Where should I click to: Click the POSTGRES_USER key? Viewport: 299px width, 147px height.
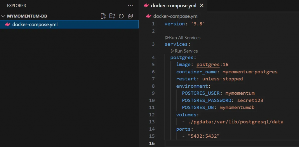[x=201, y=93]
